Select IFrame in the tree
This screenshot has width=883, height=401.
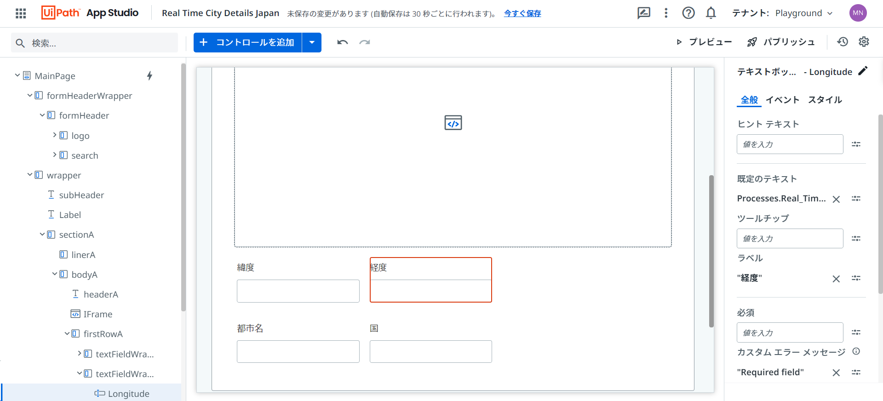pyautogui.click(x=98, y=314)
